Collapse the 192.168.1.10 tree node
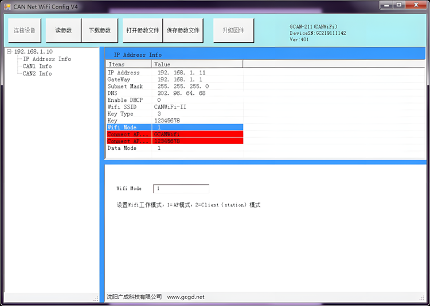This screenshot has height=306, width=430. tap(9, 51)
